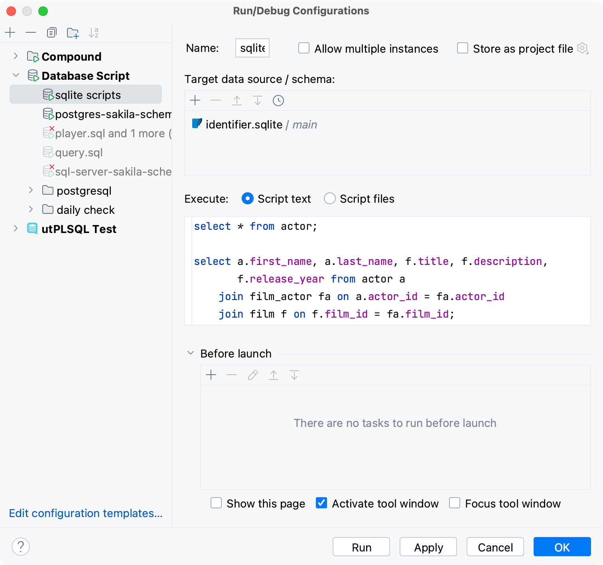Viewport: 603px width, 565px height.
Task: Expand the daily check folder
Action: click(32, 209)
